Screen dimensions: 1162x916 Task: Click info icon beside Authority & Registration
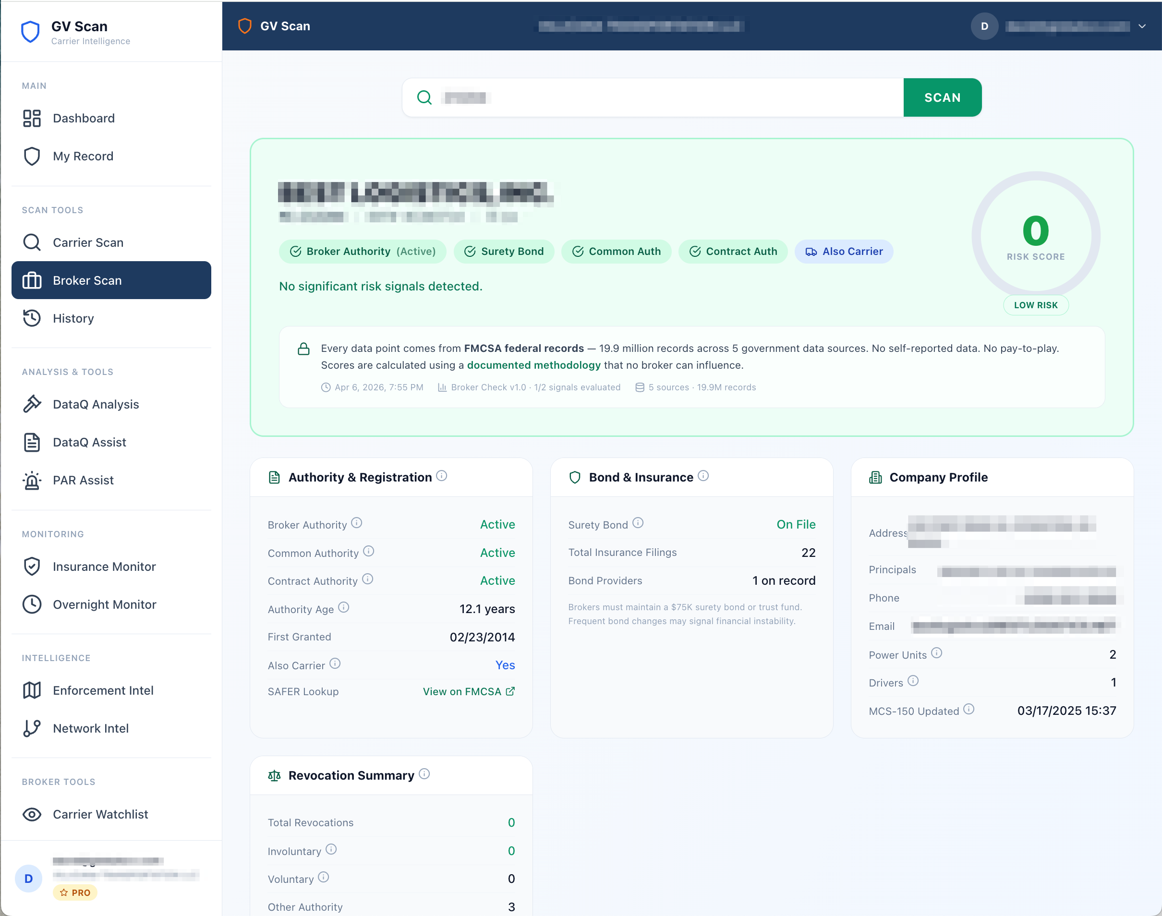(442, 476)
